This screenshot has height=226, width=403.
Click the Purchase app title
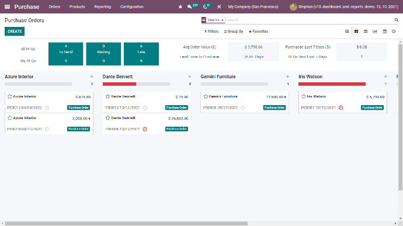point(27,7)
